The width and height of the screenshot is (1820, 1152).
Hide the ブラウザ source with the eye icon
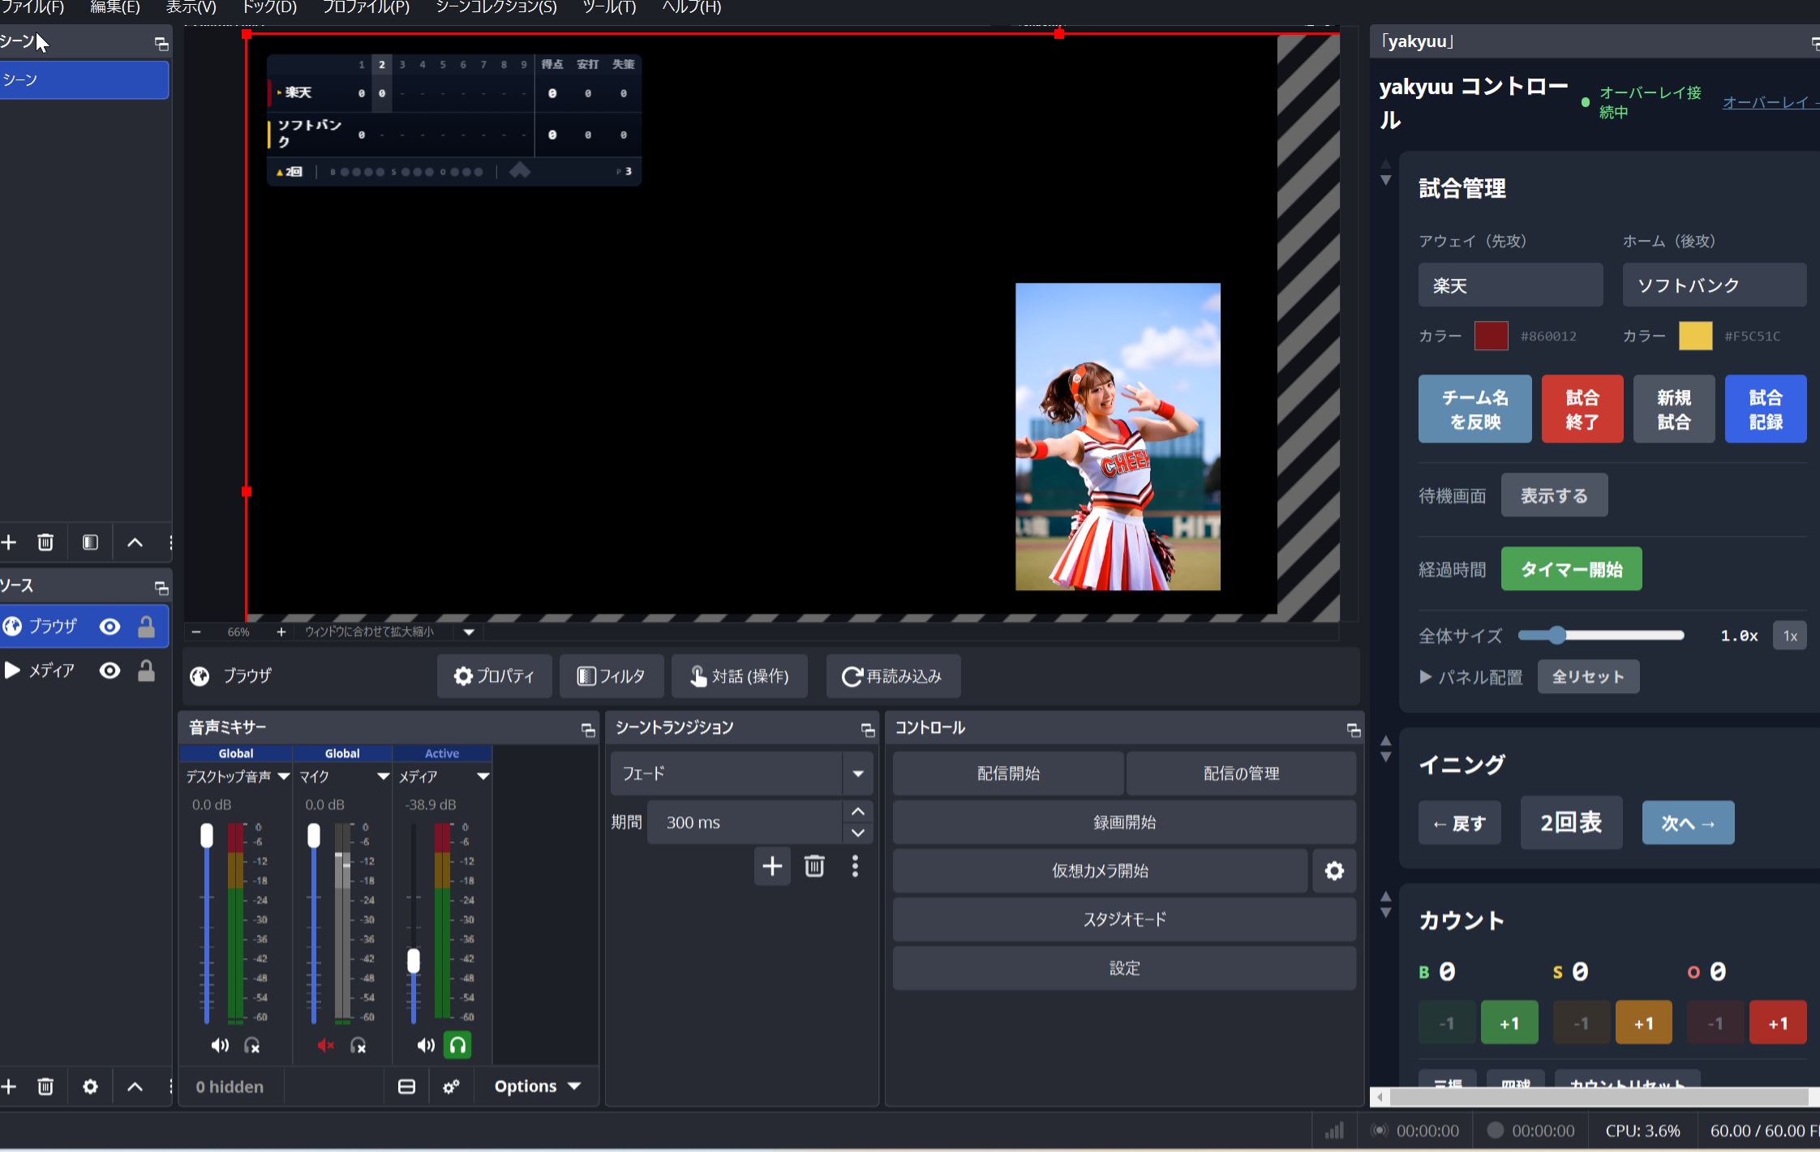(109, 626)
